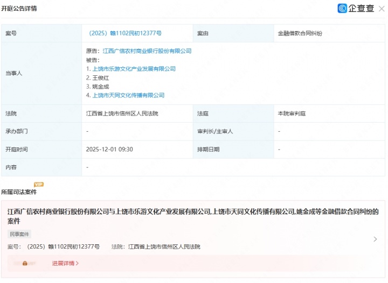Open defendant 上饶市天同文化传播有限公司 link
The image size is (388, 283).
128,95
